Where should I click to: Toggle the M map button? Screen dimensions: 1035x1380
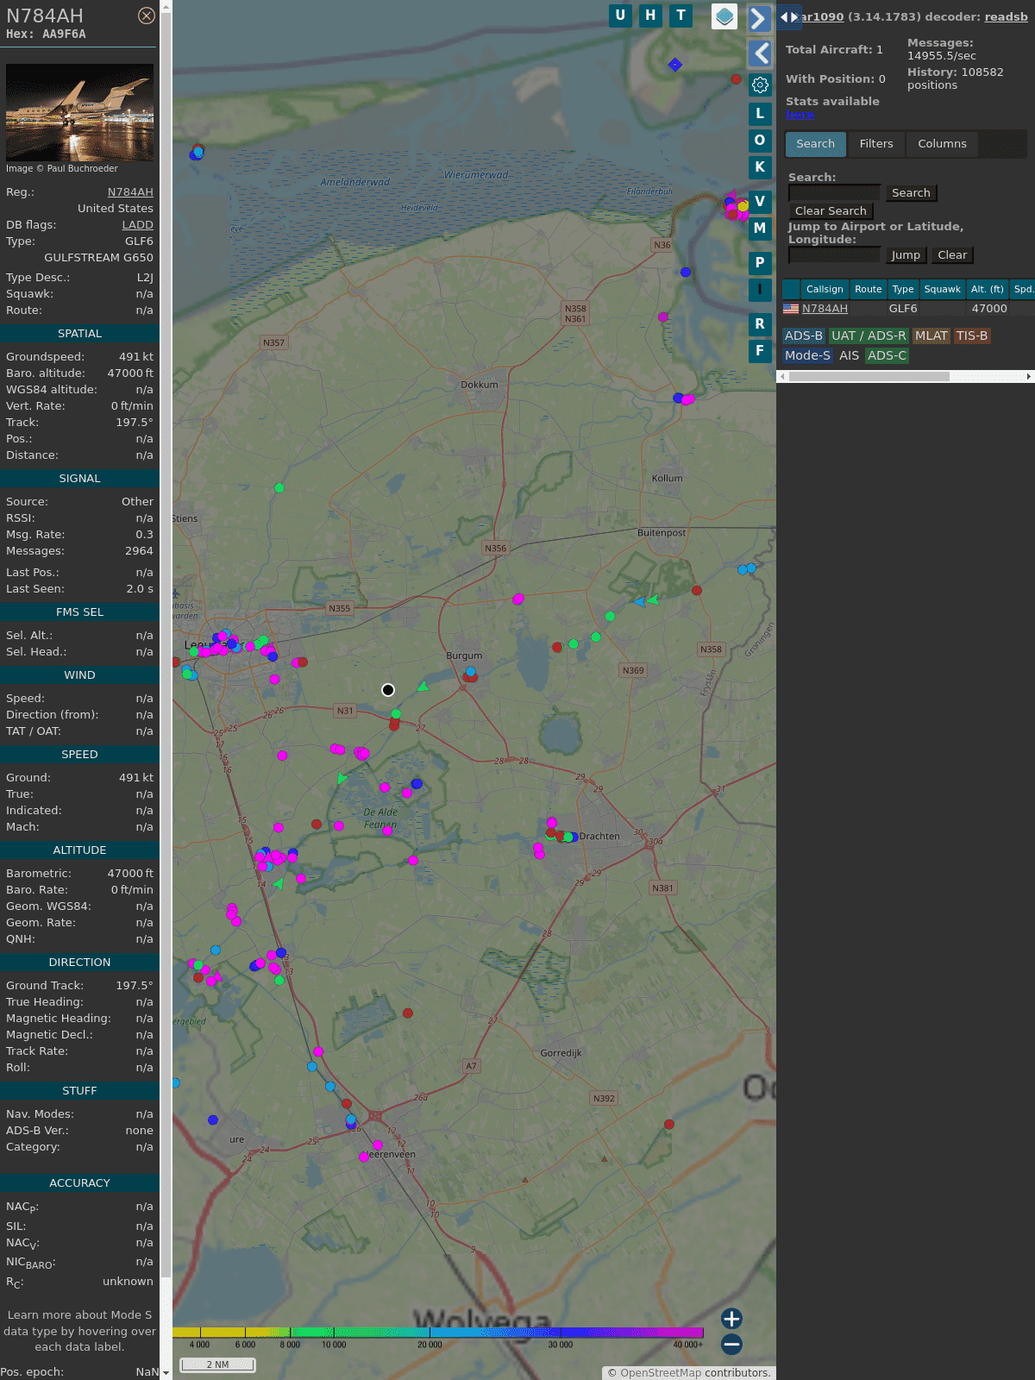tap(760, 229)
